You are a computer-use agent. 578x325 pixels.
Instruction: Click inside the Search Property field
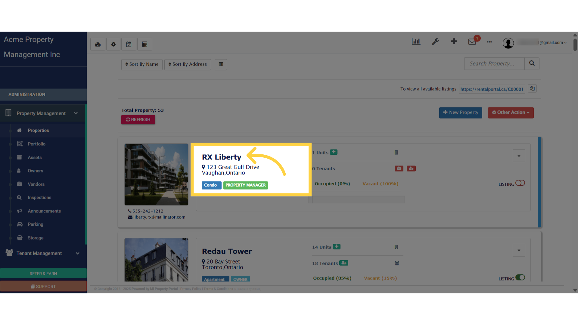494,63
